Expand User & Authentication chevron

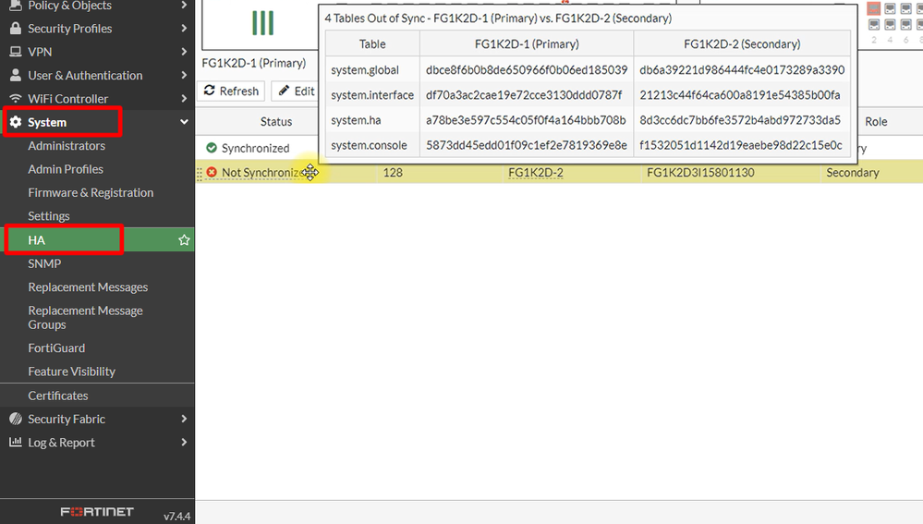(x=184, y=76)
